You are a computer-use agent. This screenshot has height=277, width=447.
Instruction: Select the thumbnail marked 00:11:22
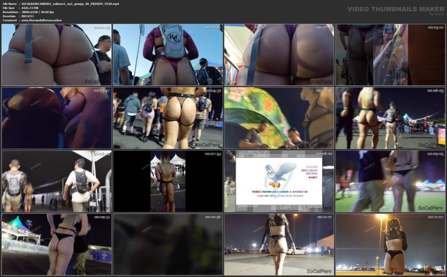279,245
